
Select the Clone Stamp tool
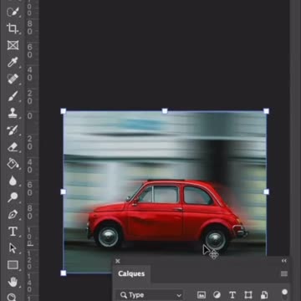click(x=13, y=113)
